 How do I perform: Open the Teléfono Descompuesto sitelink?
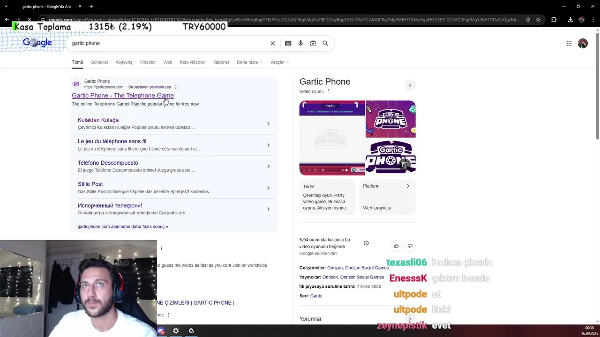(x=108, y=163)
